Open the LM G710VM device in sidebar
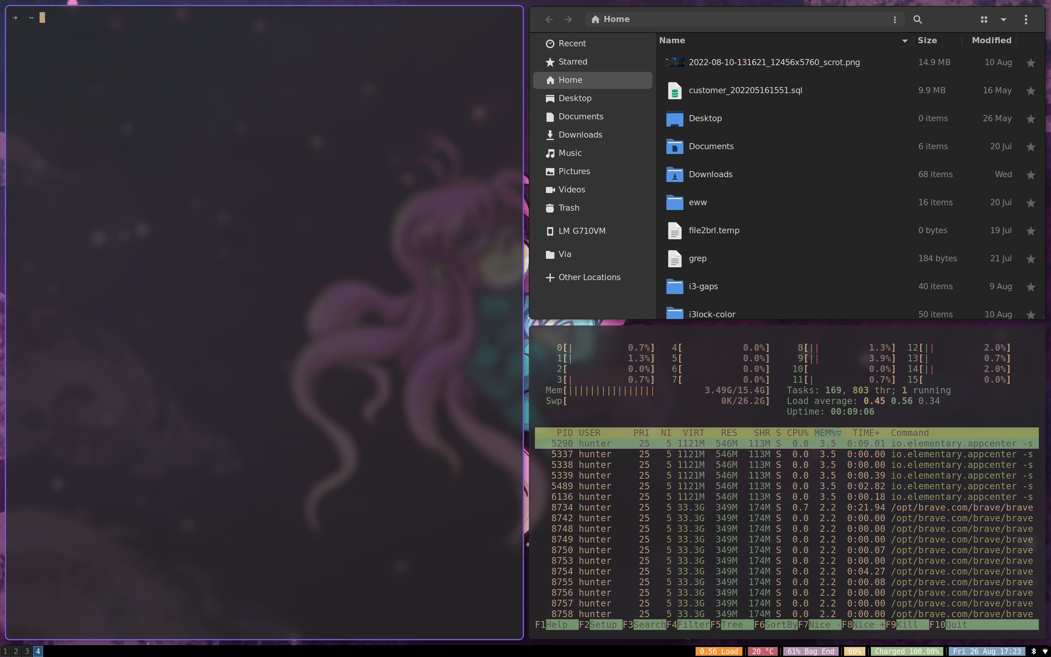The width and height of the screenshot is (1051, 657). pos(581,231)
